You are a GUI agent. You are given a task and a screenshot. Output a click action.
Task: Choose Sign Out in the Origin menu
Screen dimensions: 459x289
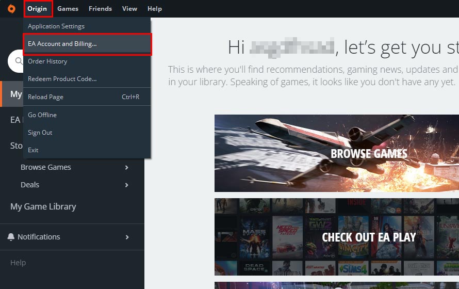click(x=87, y=132)
